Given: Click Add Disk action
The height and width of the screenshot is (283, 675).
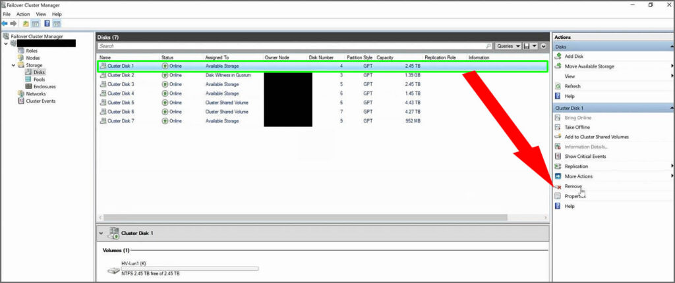Looking at the screenshot, I should pos(574,57).
